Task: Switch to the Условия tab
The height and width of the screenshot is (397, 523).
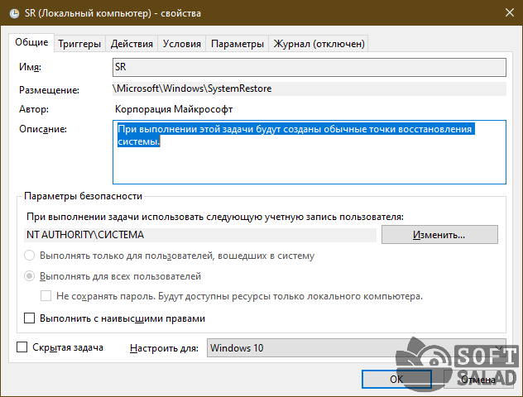Action: click(182, 44)
